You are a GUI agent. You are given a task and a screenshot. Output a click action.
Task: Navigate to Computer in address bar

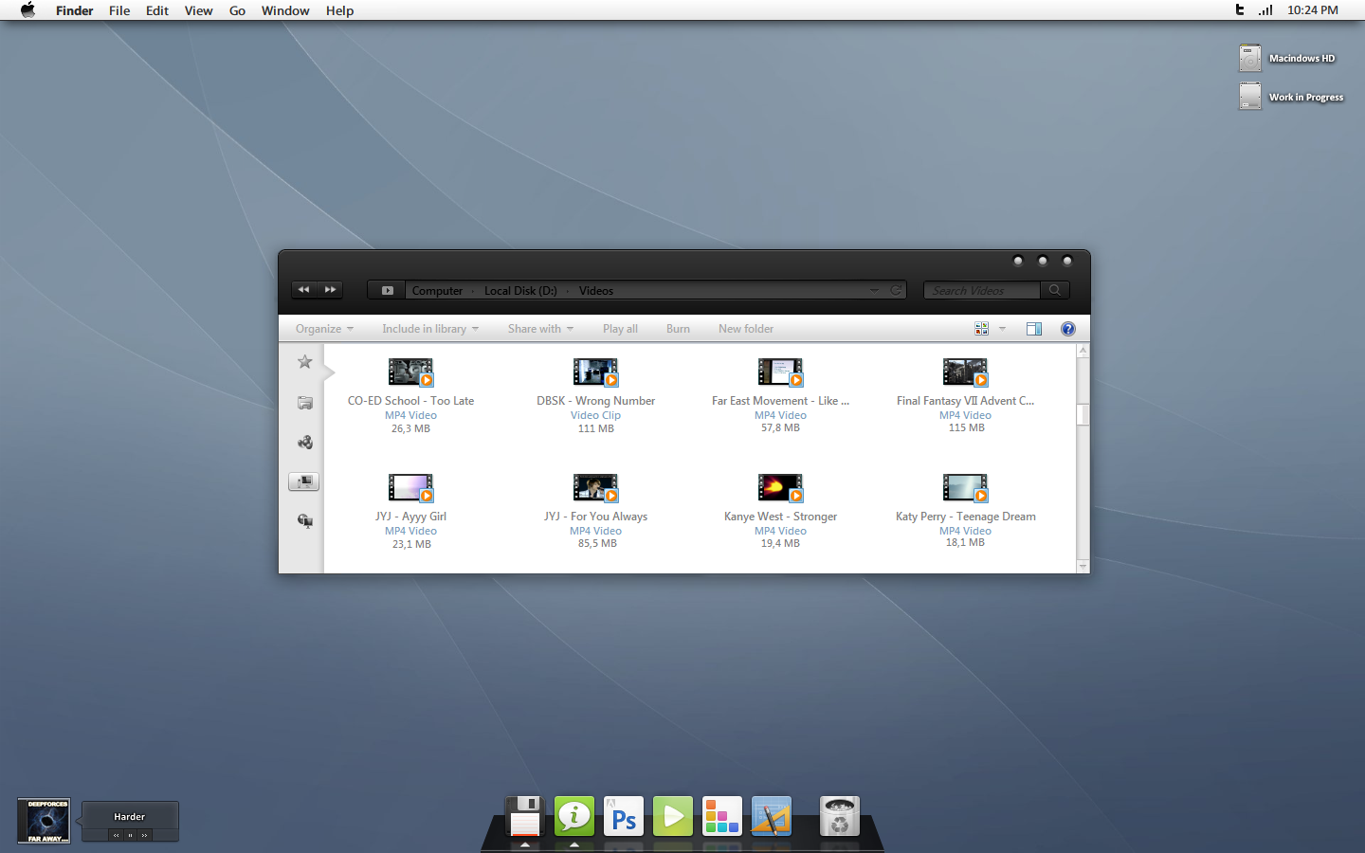[x=437, y=291]
